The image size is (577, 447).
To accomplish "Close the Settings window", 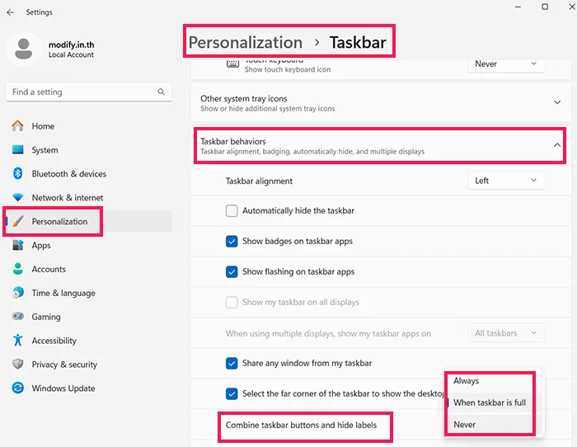I will point(572,7).
